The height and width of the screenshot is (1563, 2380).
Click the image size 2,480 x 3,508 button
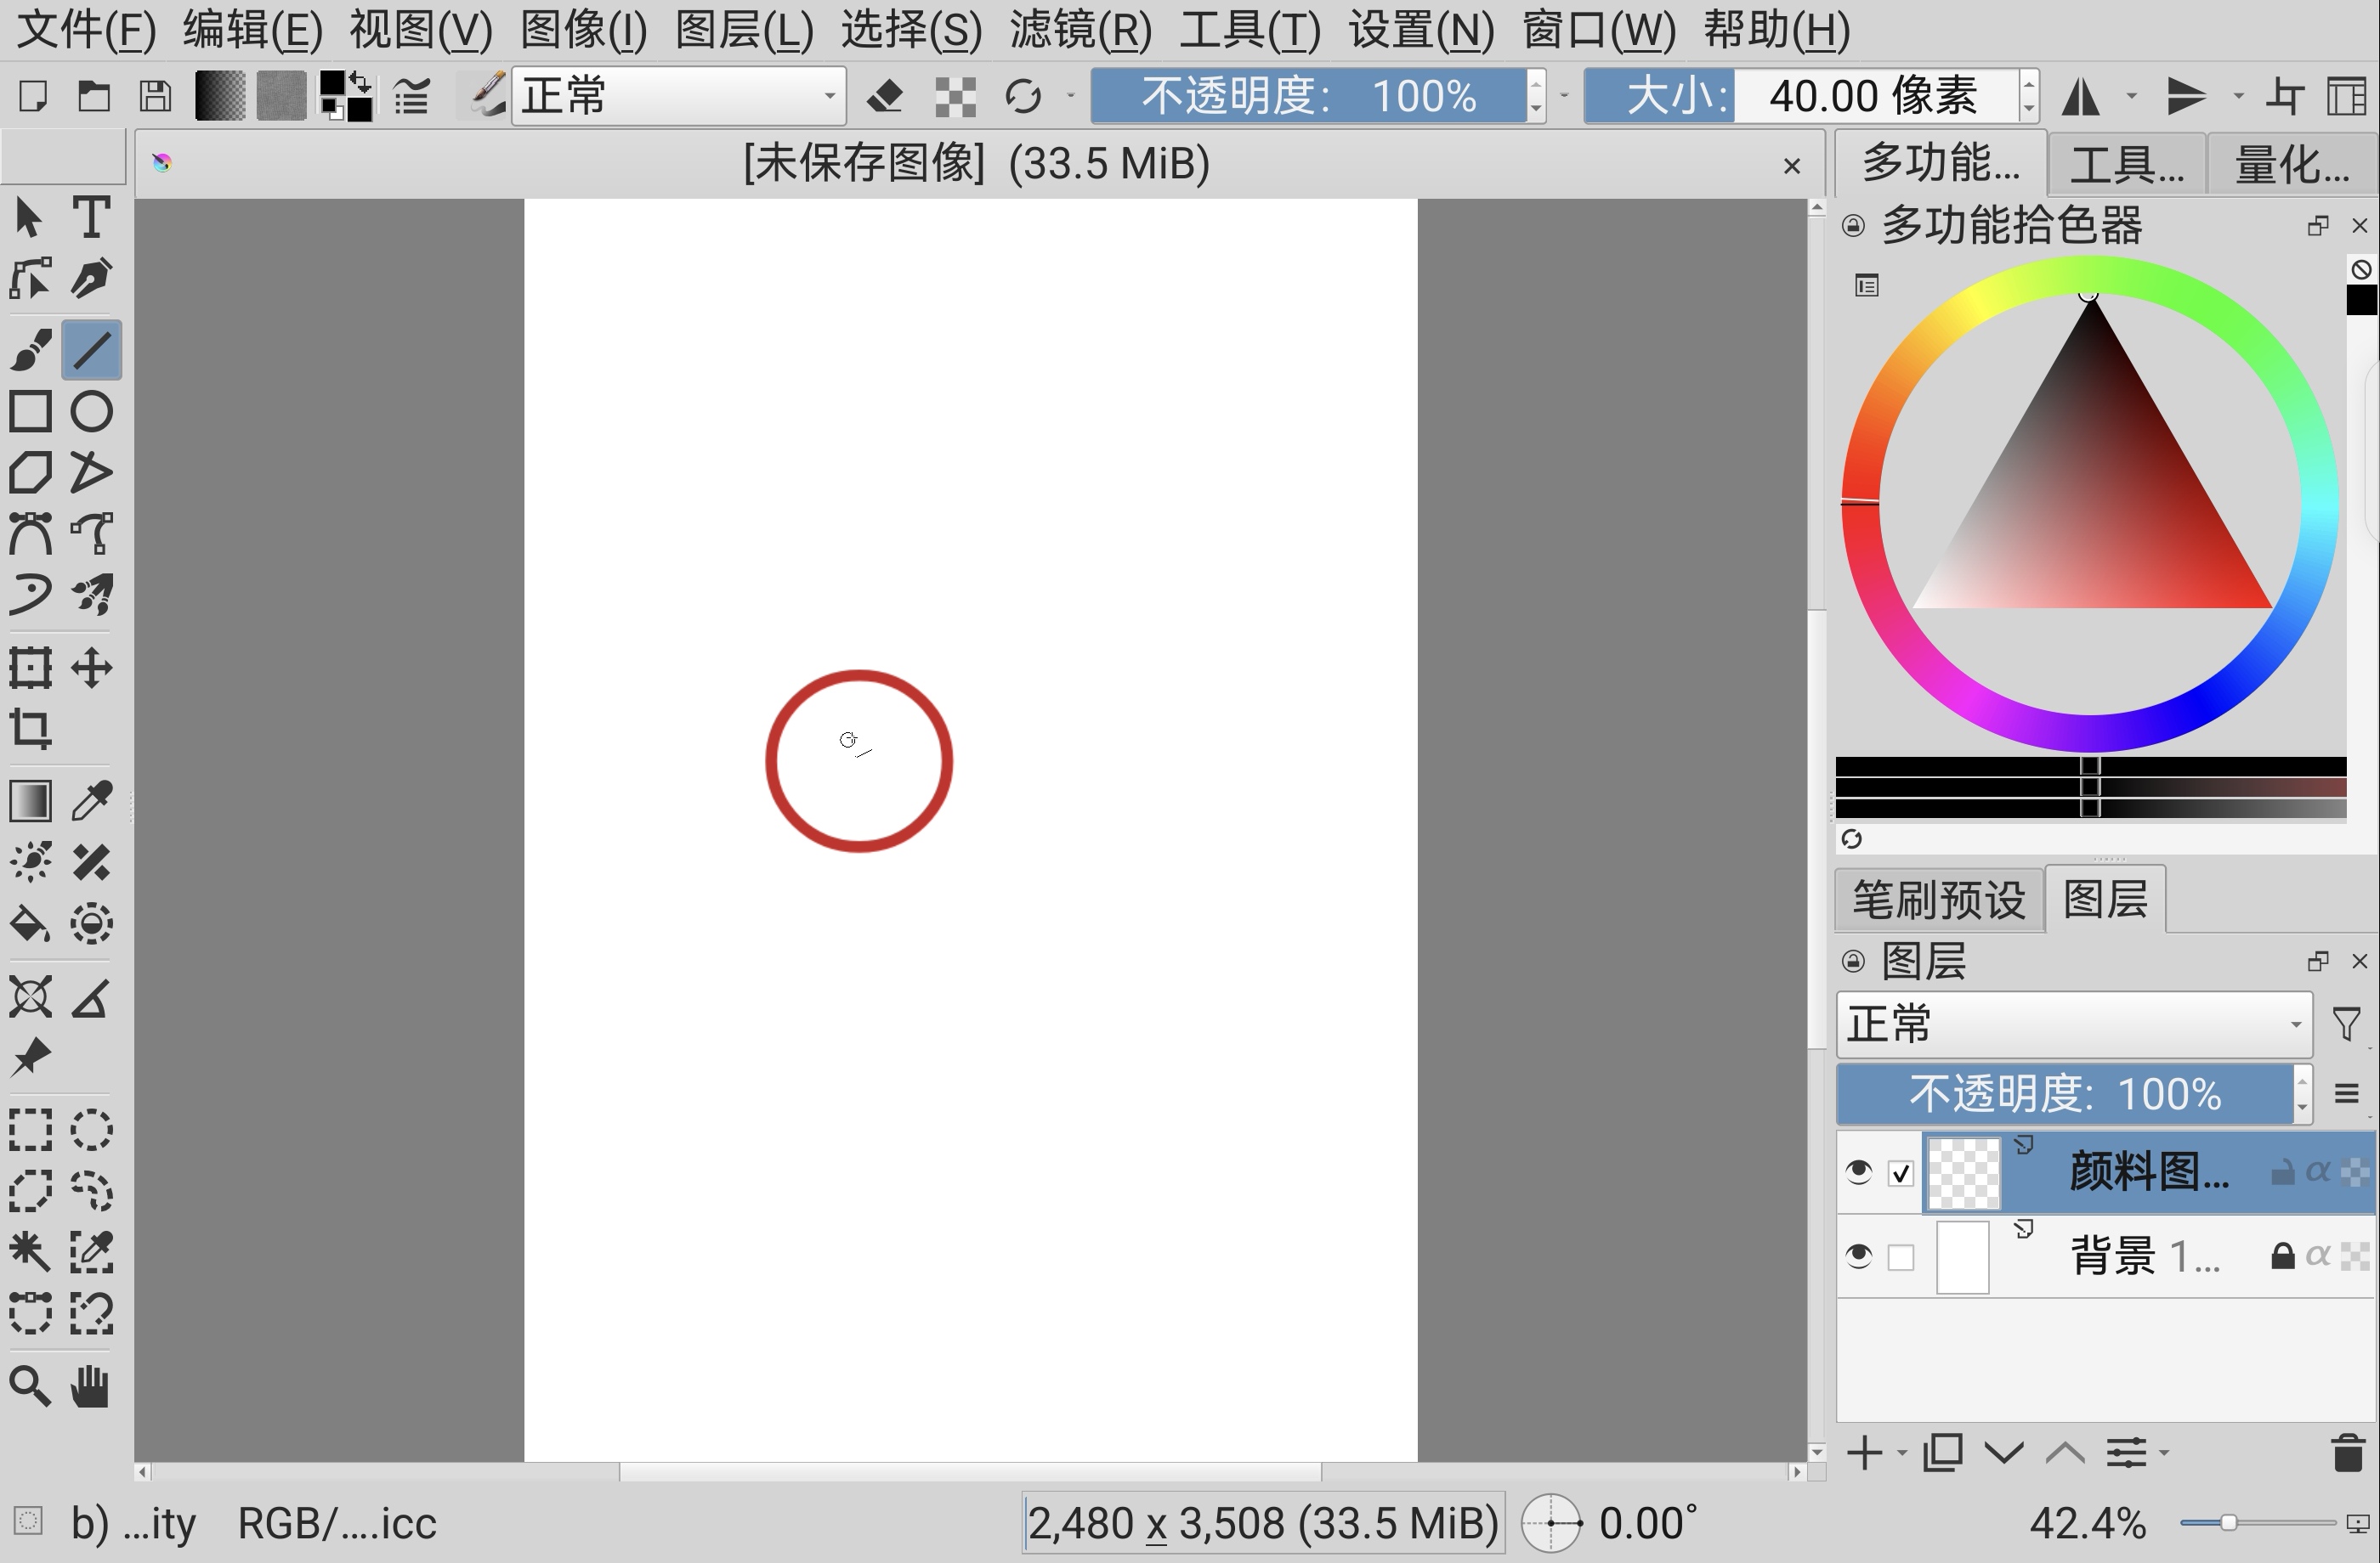1262,1523
